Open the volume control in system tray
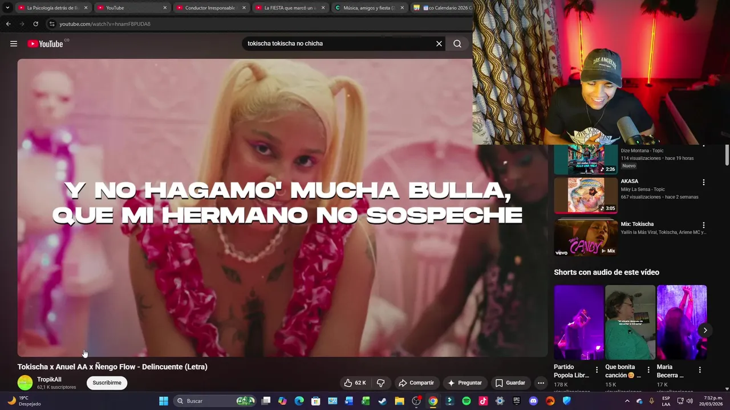Image resolution: width=730 pixels, height=410 pixels. pyautogui.click(x=690, y=401)
